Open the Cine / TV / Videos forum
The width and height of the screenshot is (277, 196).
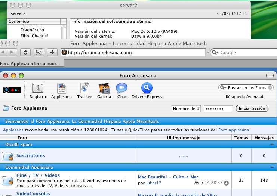38,175
